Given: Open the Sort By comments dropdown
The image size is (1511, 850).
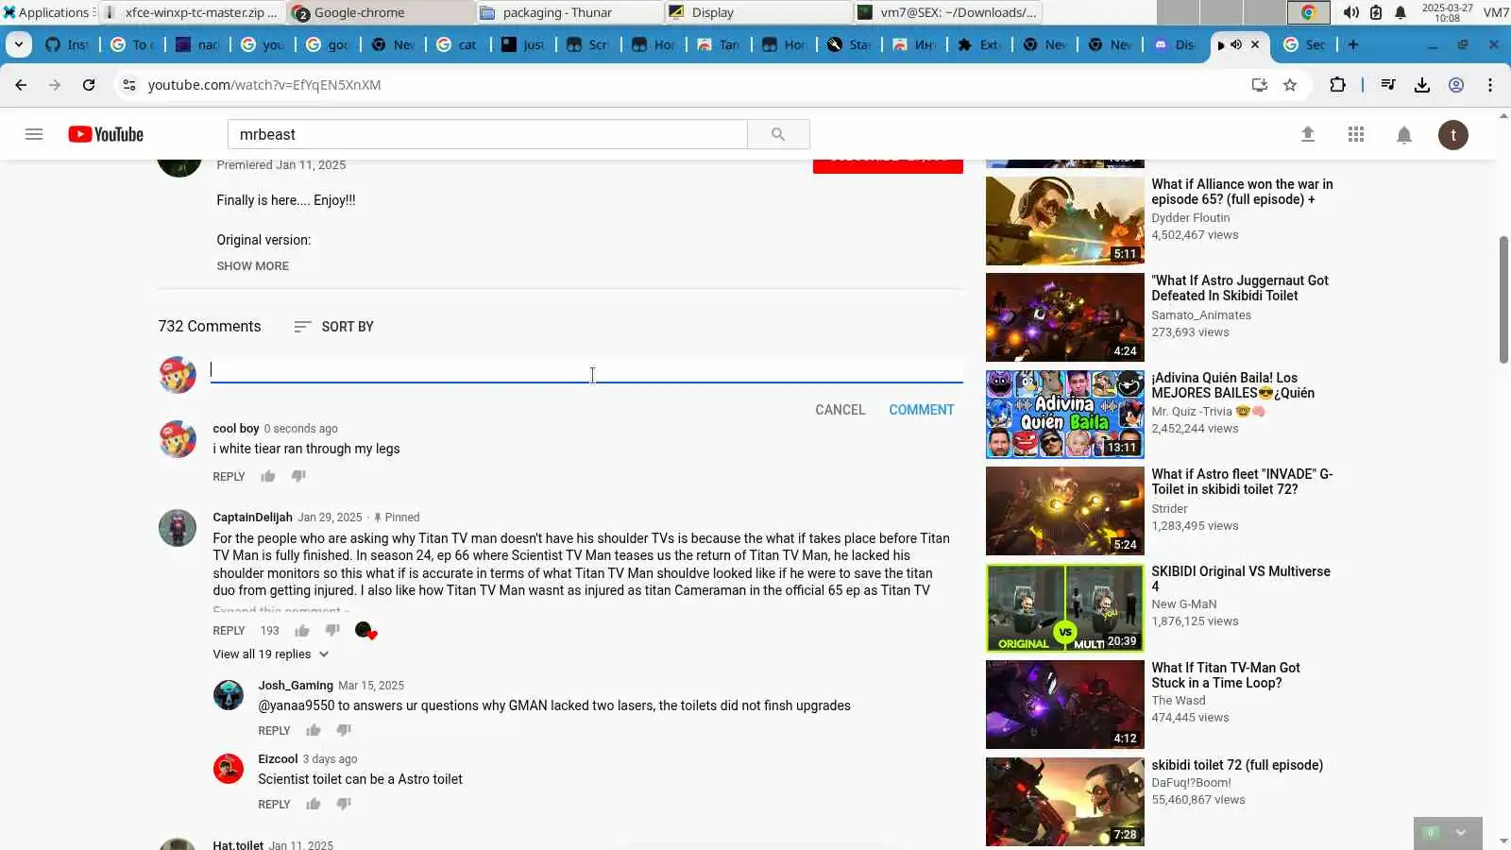Looking at the screenshot, I should (x=333, y=327).
